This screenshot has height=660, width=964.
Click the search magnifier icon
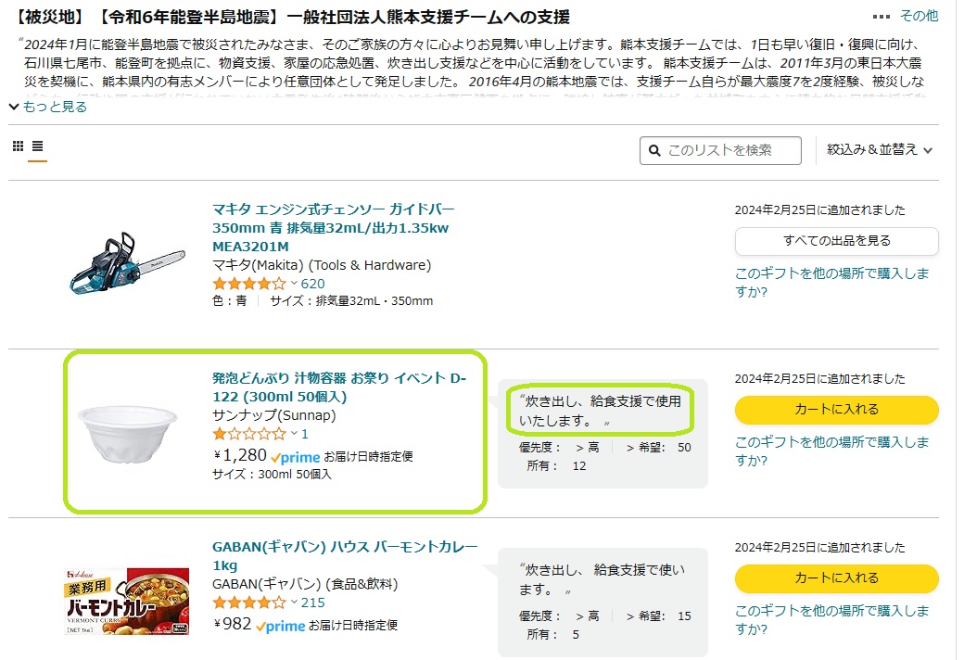(x=654, y=151)
